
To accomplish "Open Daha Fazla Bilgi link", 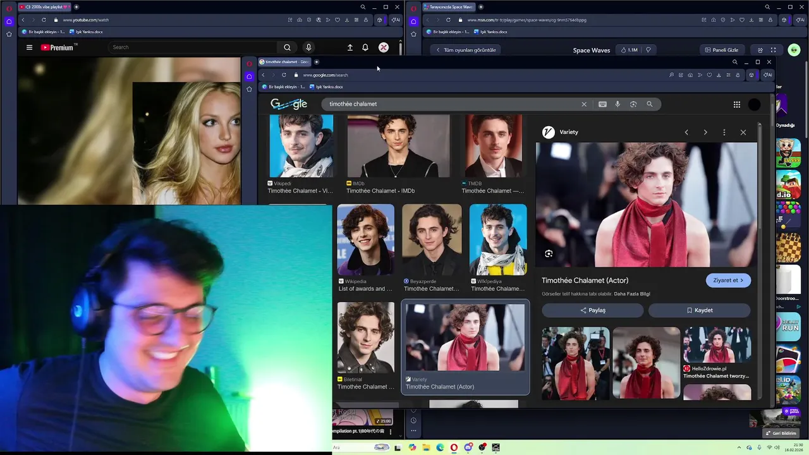I will coord(632,294).
